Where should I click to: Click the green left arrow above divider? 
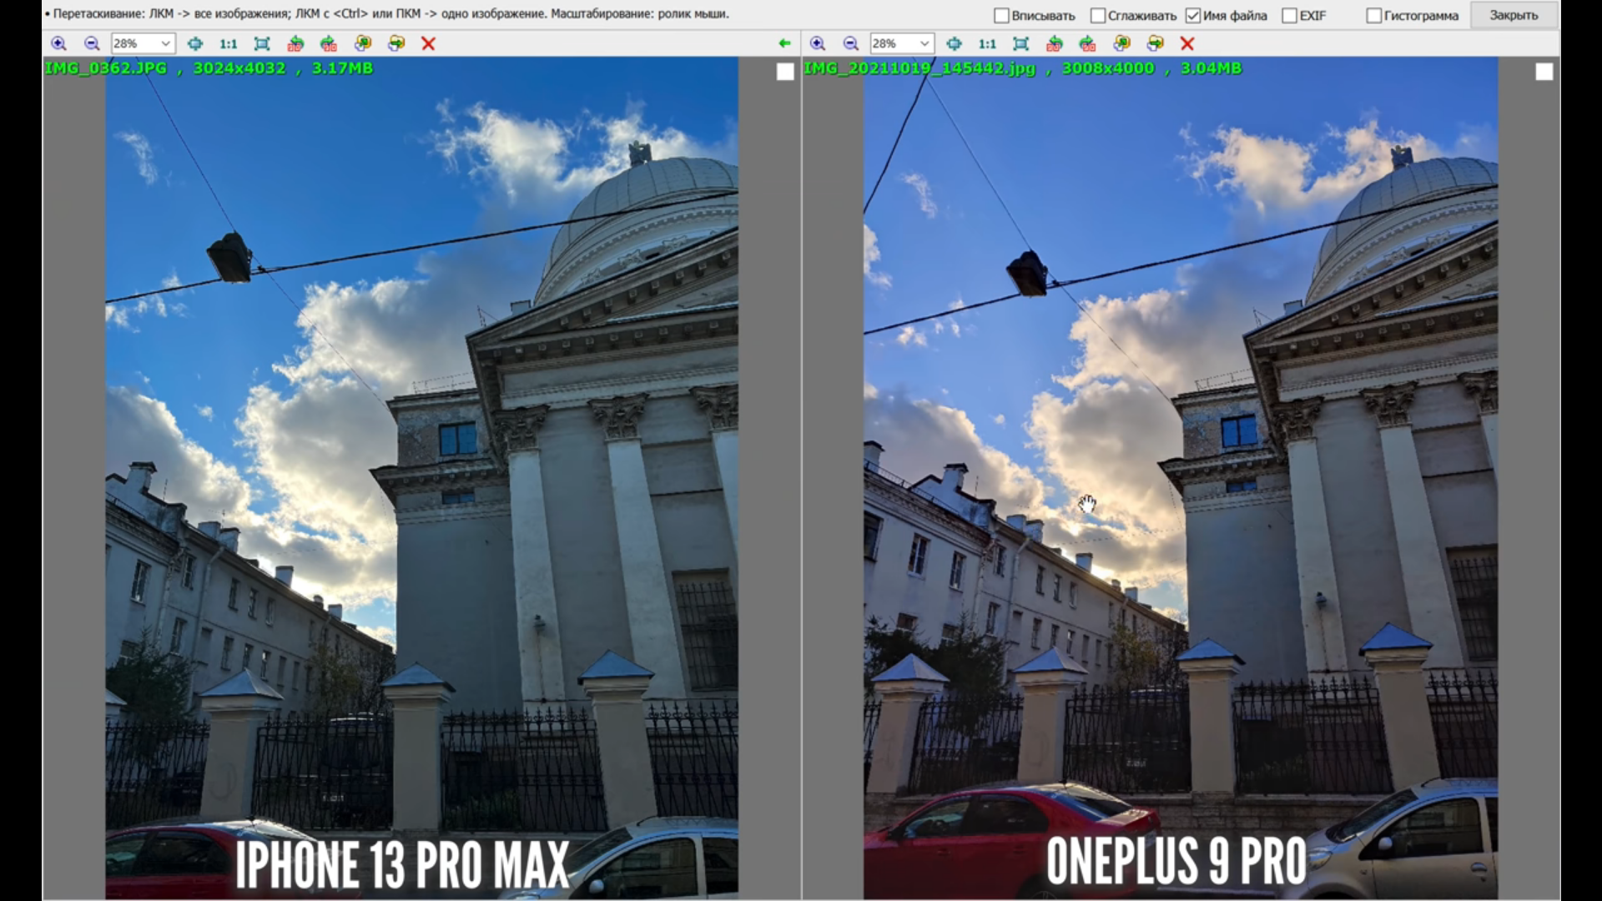pos(784,43)
